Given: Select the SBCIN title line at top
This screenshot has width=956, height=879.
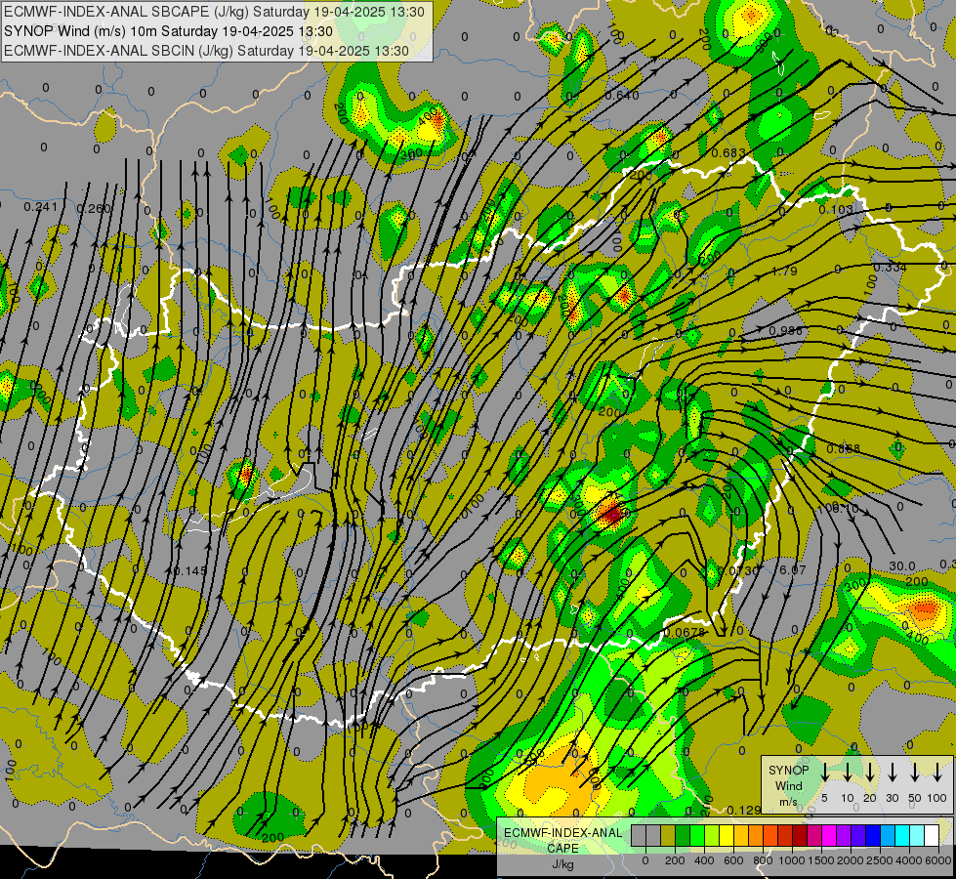Looking at the screenshot, I should [206, 51].
